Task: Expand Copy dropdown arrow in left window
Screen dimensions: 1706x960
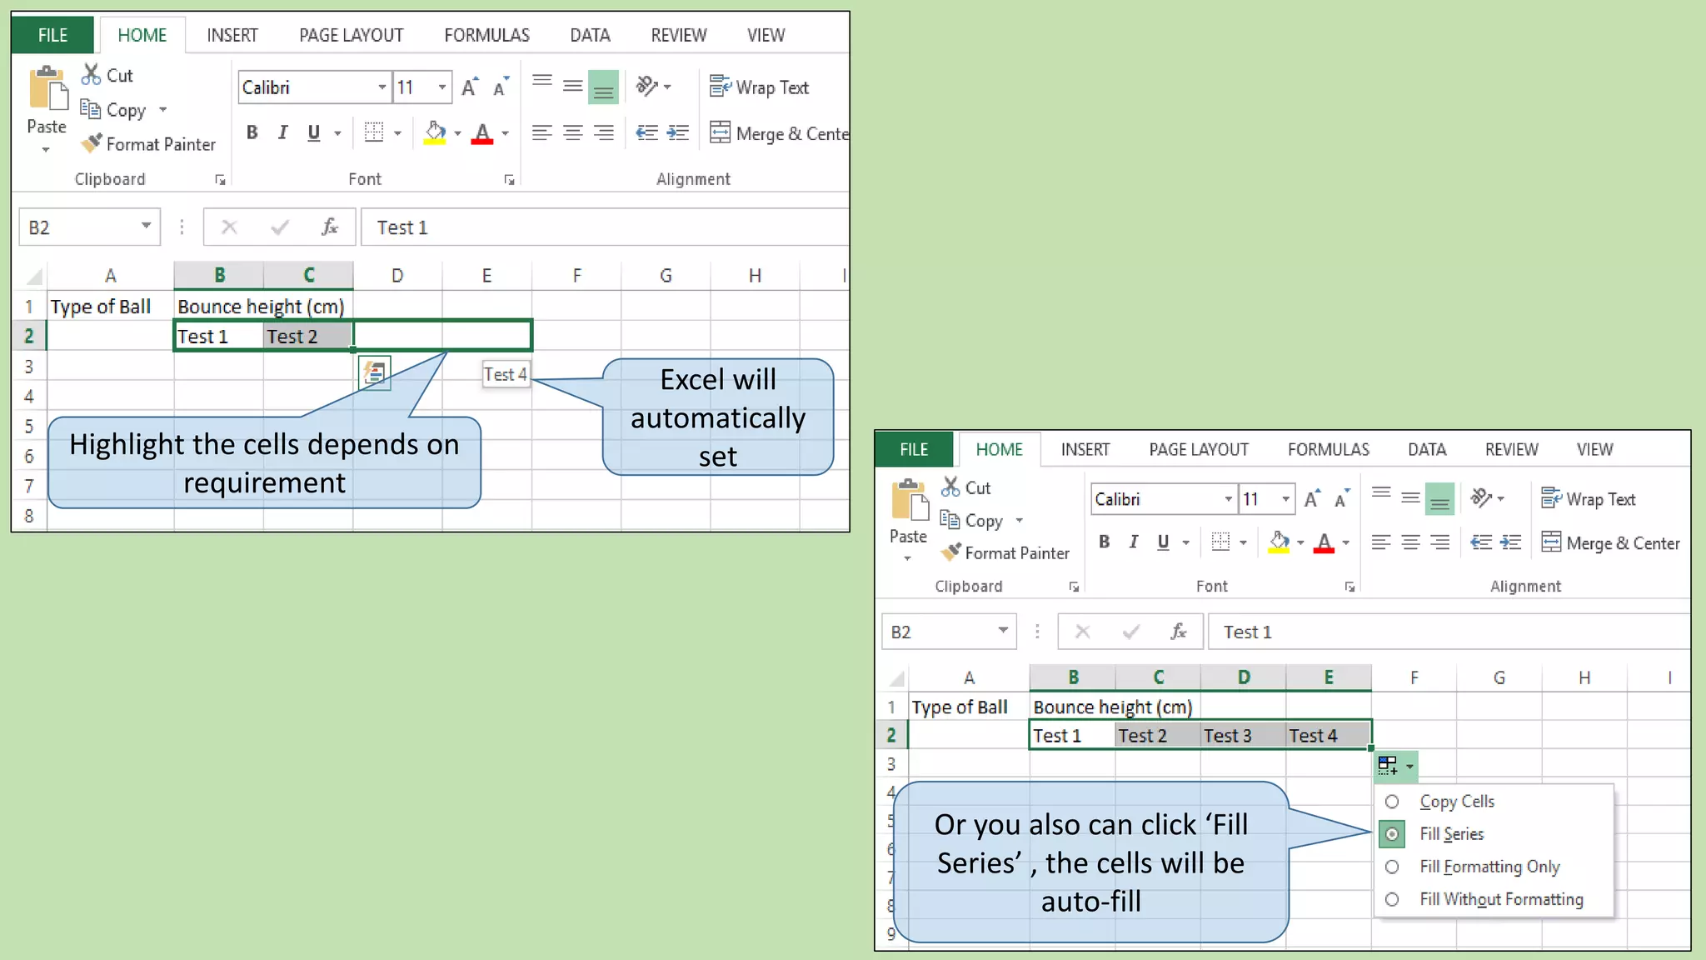Action: (x=163, y=109)
